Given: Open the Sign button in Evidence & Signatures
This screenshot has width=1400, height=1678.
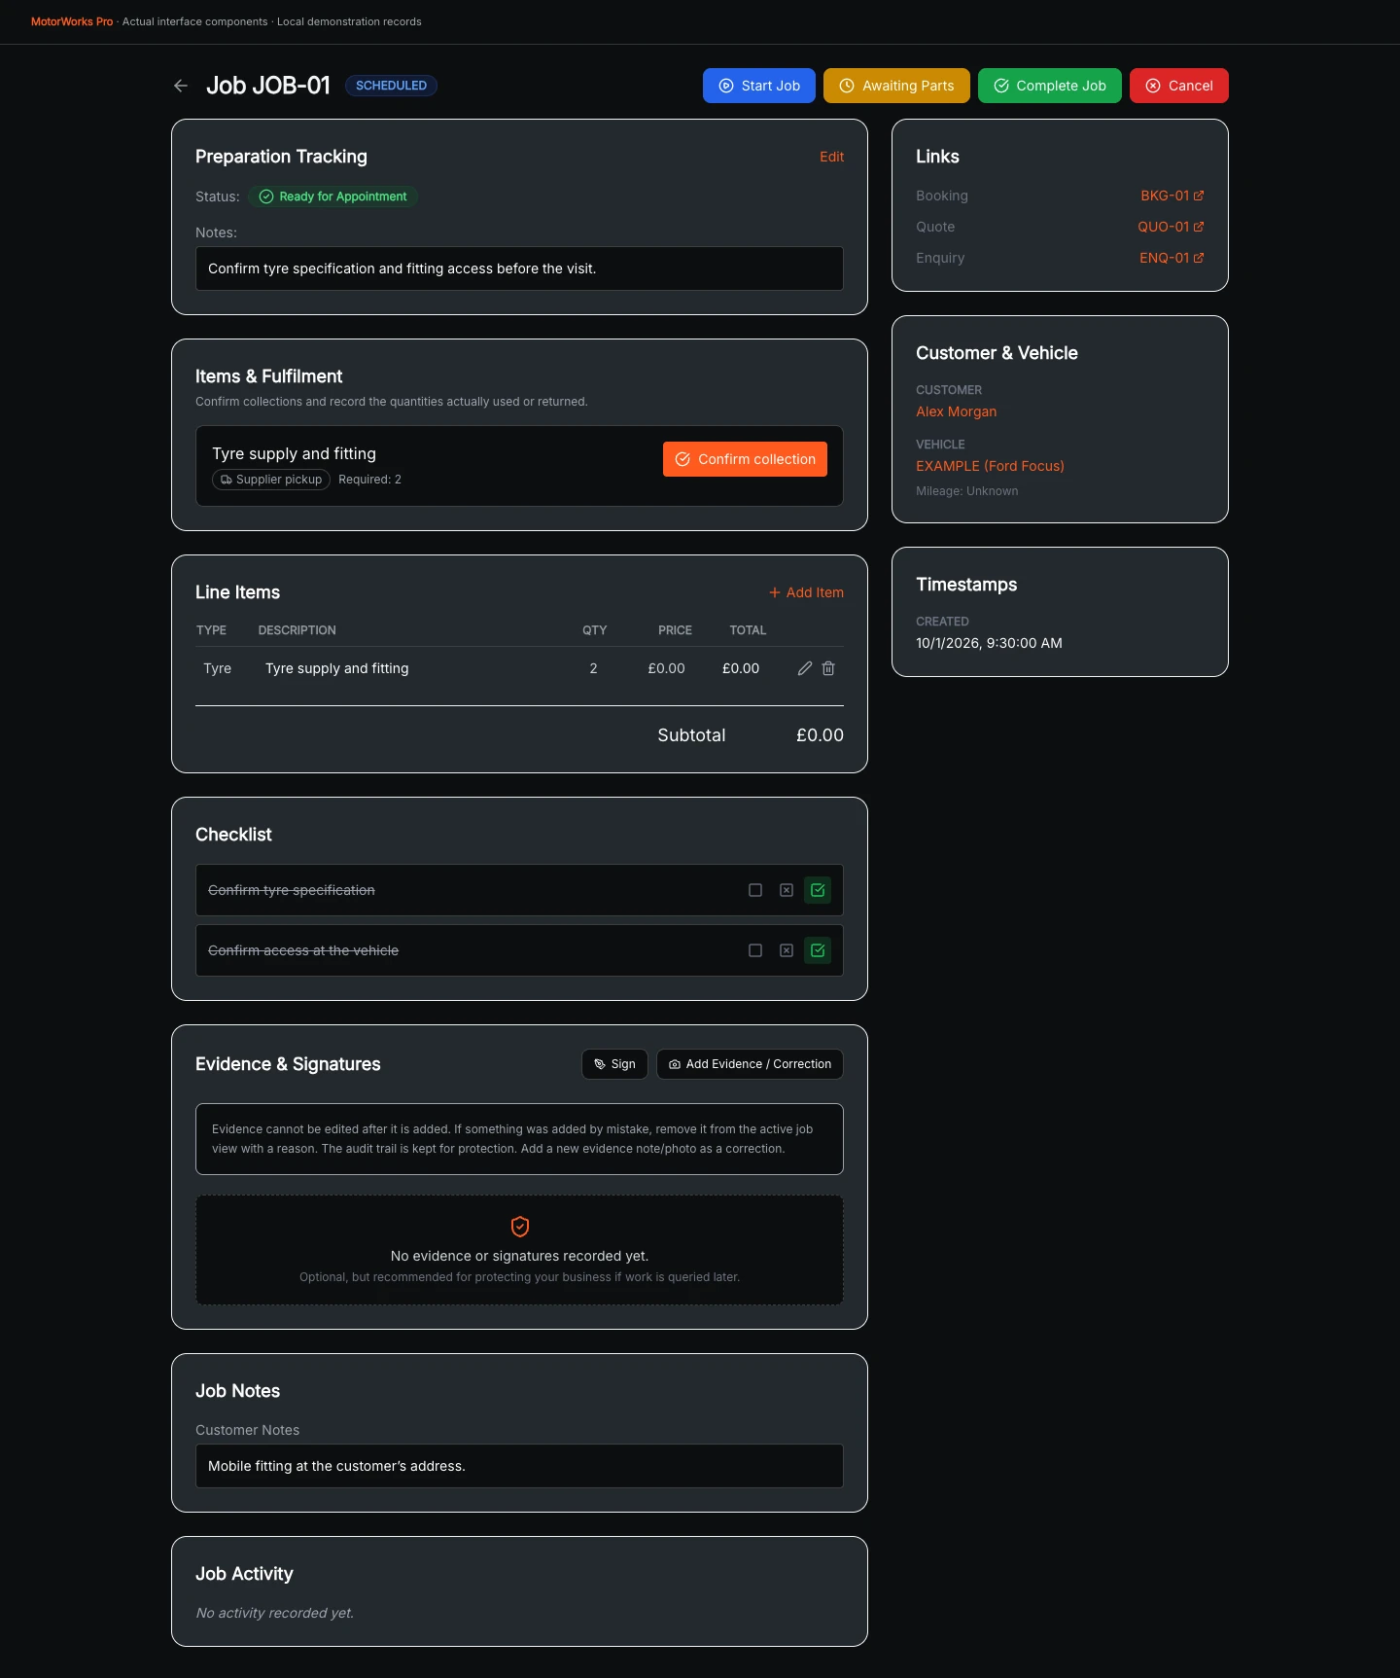Looking at the screenshot, I should point(614,1064).
